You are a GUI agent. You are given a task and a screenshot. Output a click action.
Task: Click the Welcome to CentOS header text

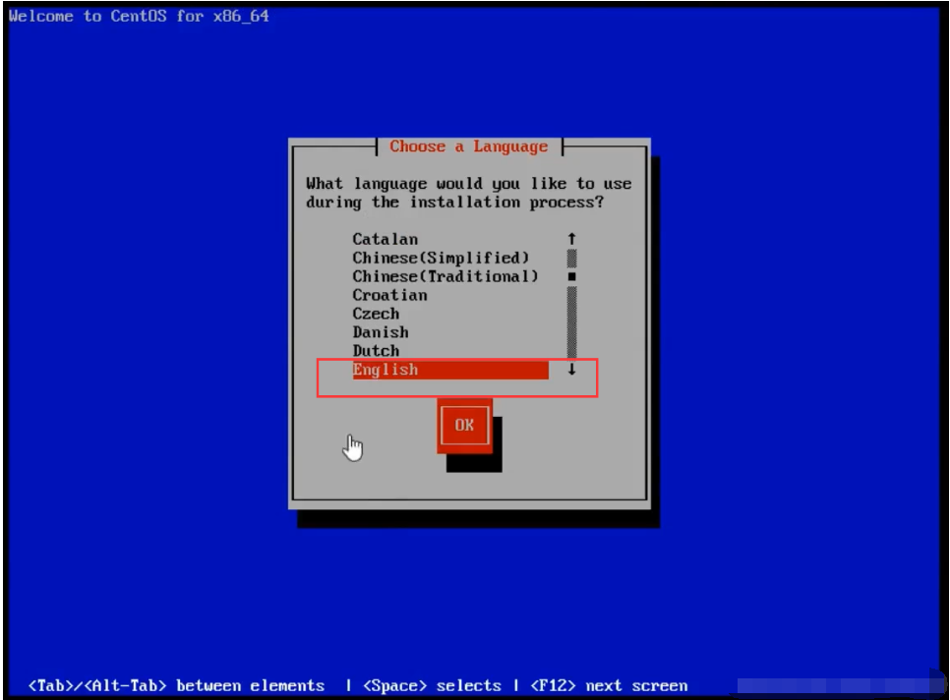[x=139, y=17]
